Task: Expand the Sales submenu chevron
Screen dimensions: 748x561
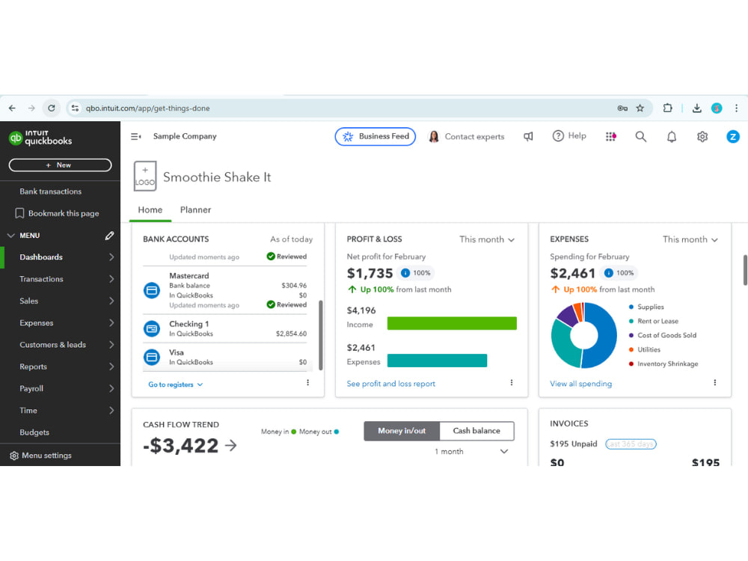Action: coord(111,301)
